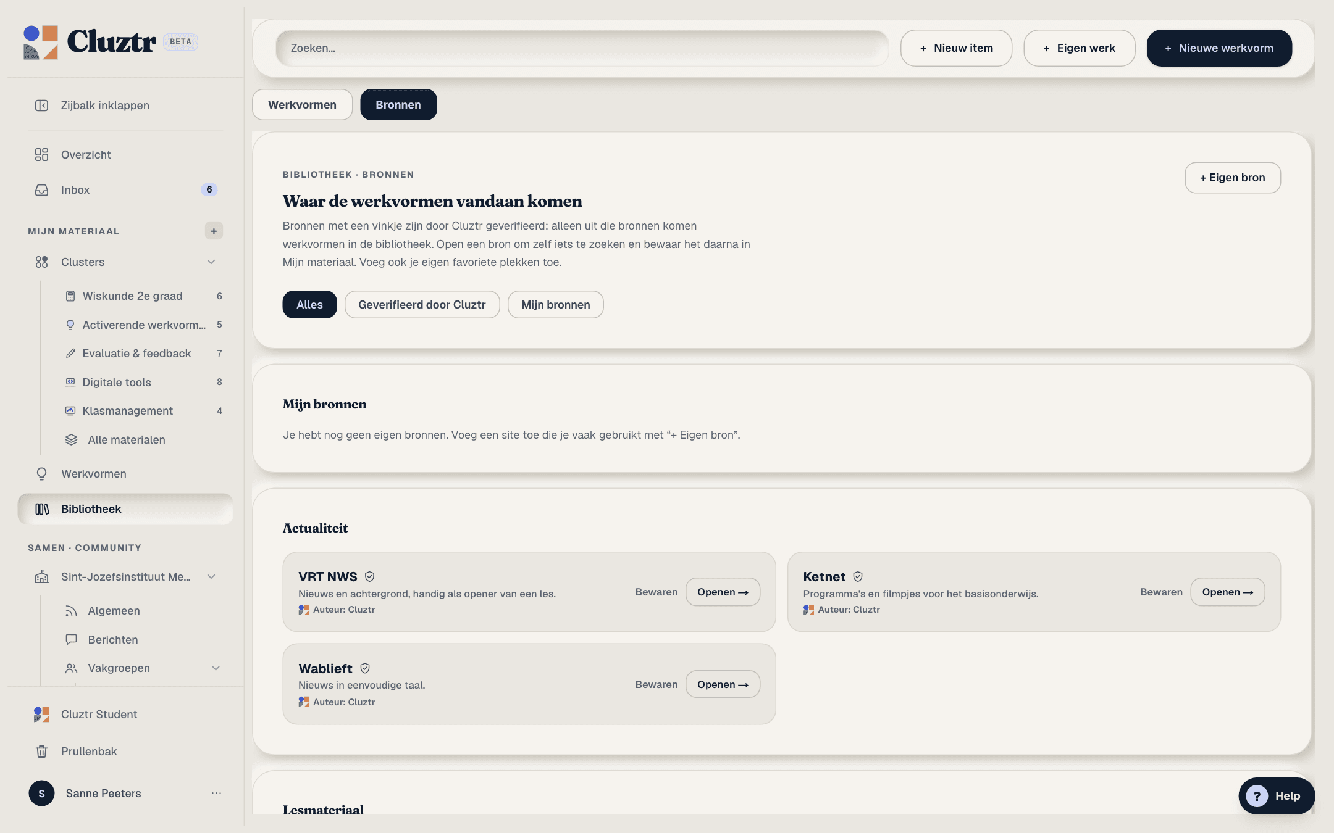Click the school building icon for Sint-Jozefsinstituut
1334x833 pixels.
click(41, 577)
